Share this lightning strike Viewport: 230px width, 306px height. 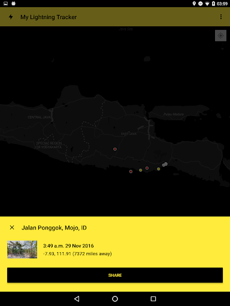coord(115,275)
